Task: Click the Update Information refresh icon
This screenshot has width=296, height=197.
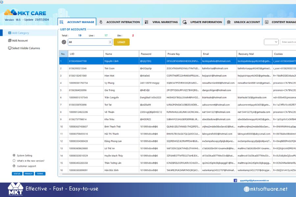Action: pos(185,22)
